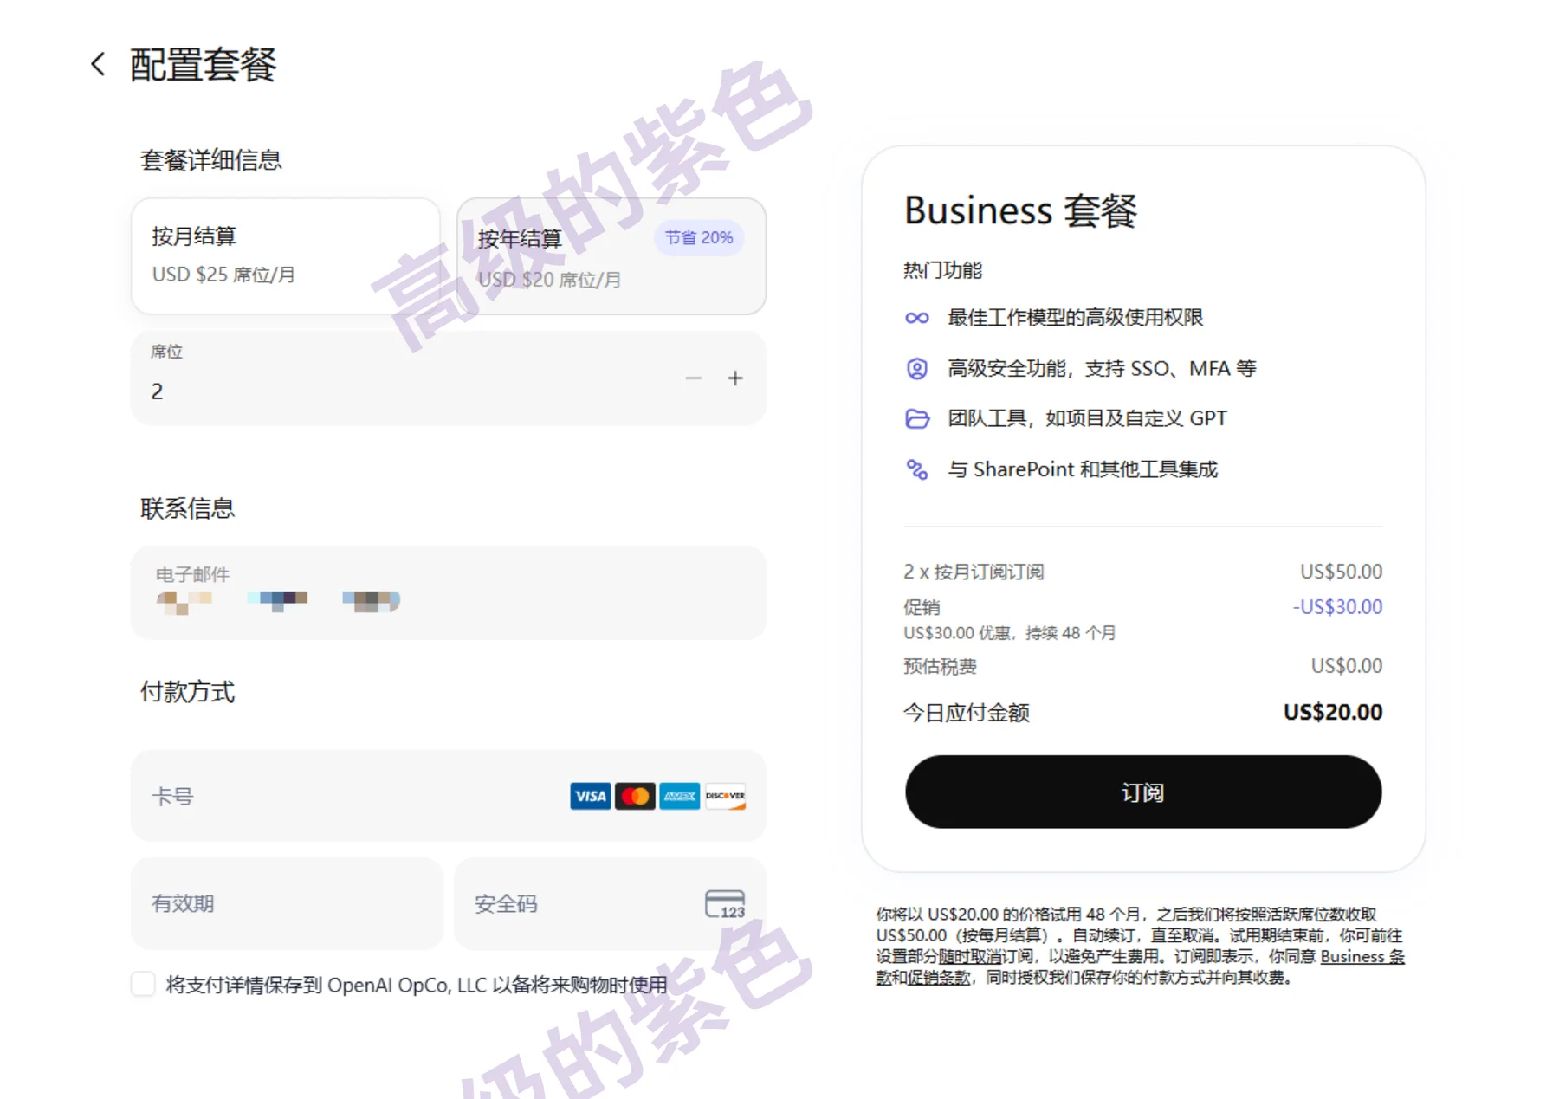Screen dimensions: 1559x1099
Task: Focus the 有效期 expiry date field
Action: coord(287,903)
